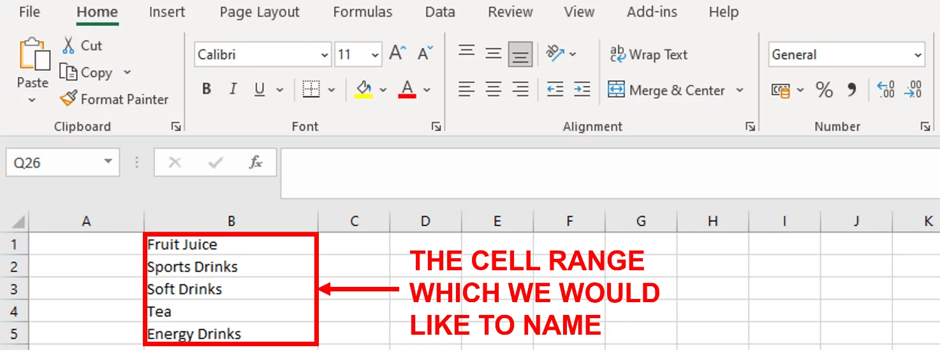This screenshot has width=940, height=357.
Task: Apply Comma Style format
Action: click(x=851, y=90)
